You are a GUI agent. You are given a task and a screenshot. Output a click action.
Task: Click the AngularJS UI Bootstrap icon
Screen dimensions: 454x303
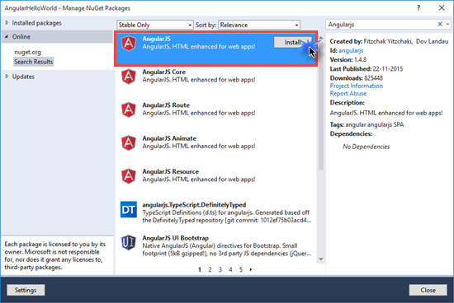(x=129, y=243)
